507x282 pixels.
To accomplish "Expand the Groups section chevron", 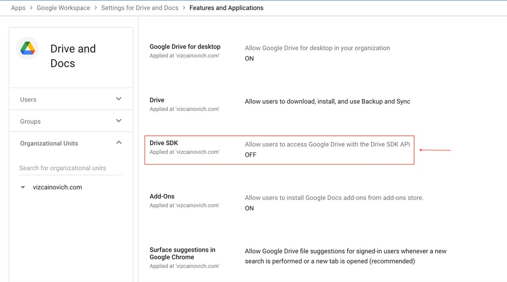I will coord(119,120).
